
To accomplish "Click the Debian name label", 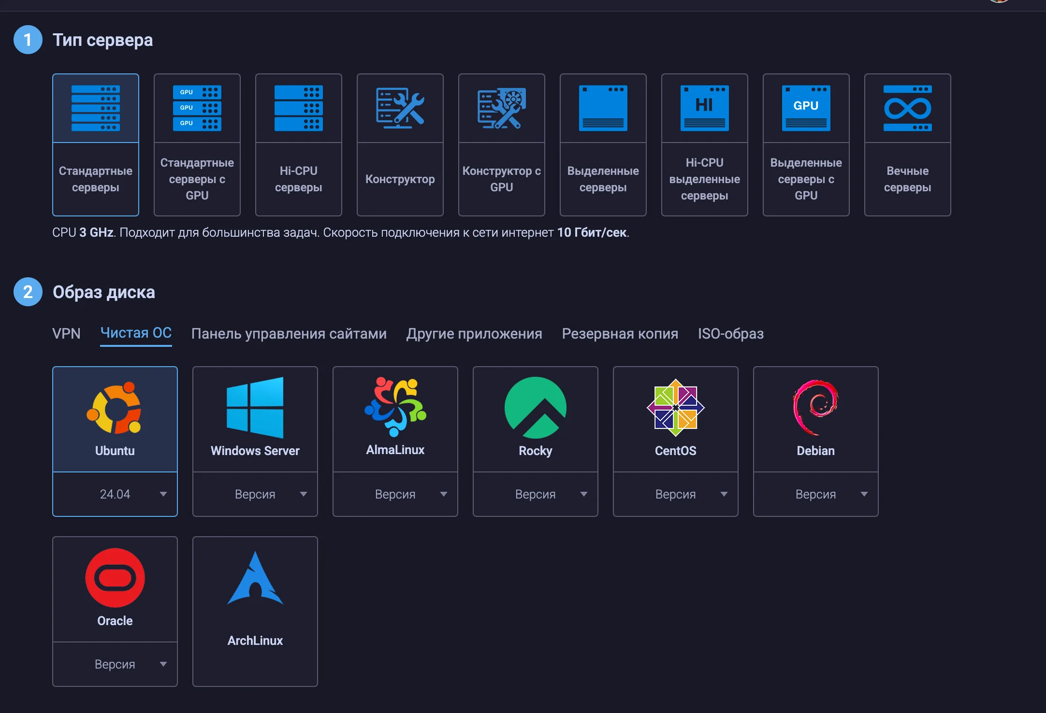I will point(816,451).
